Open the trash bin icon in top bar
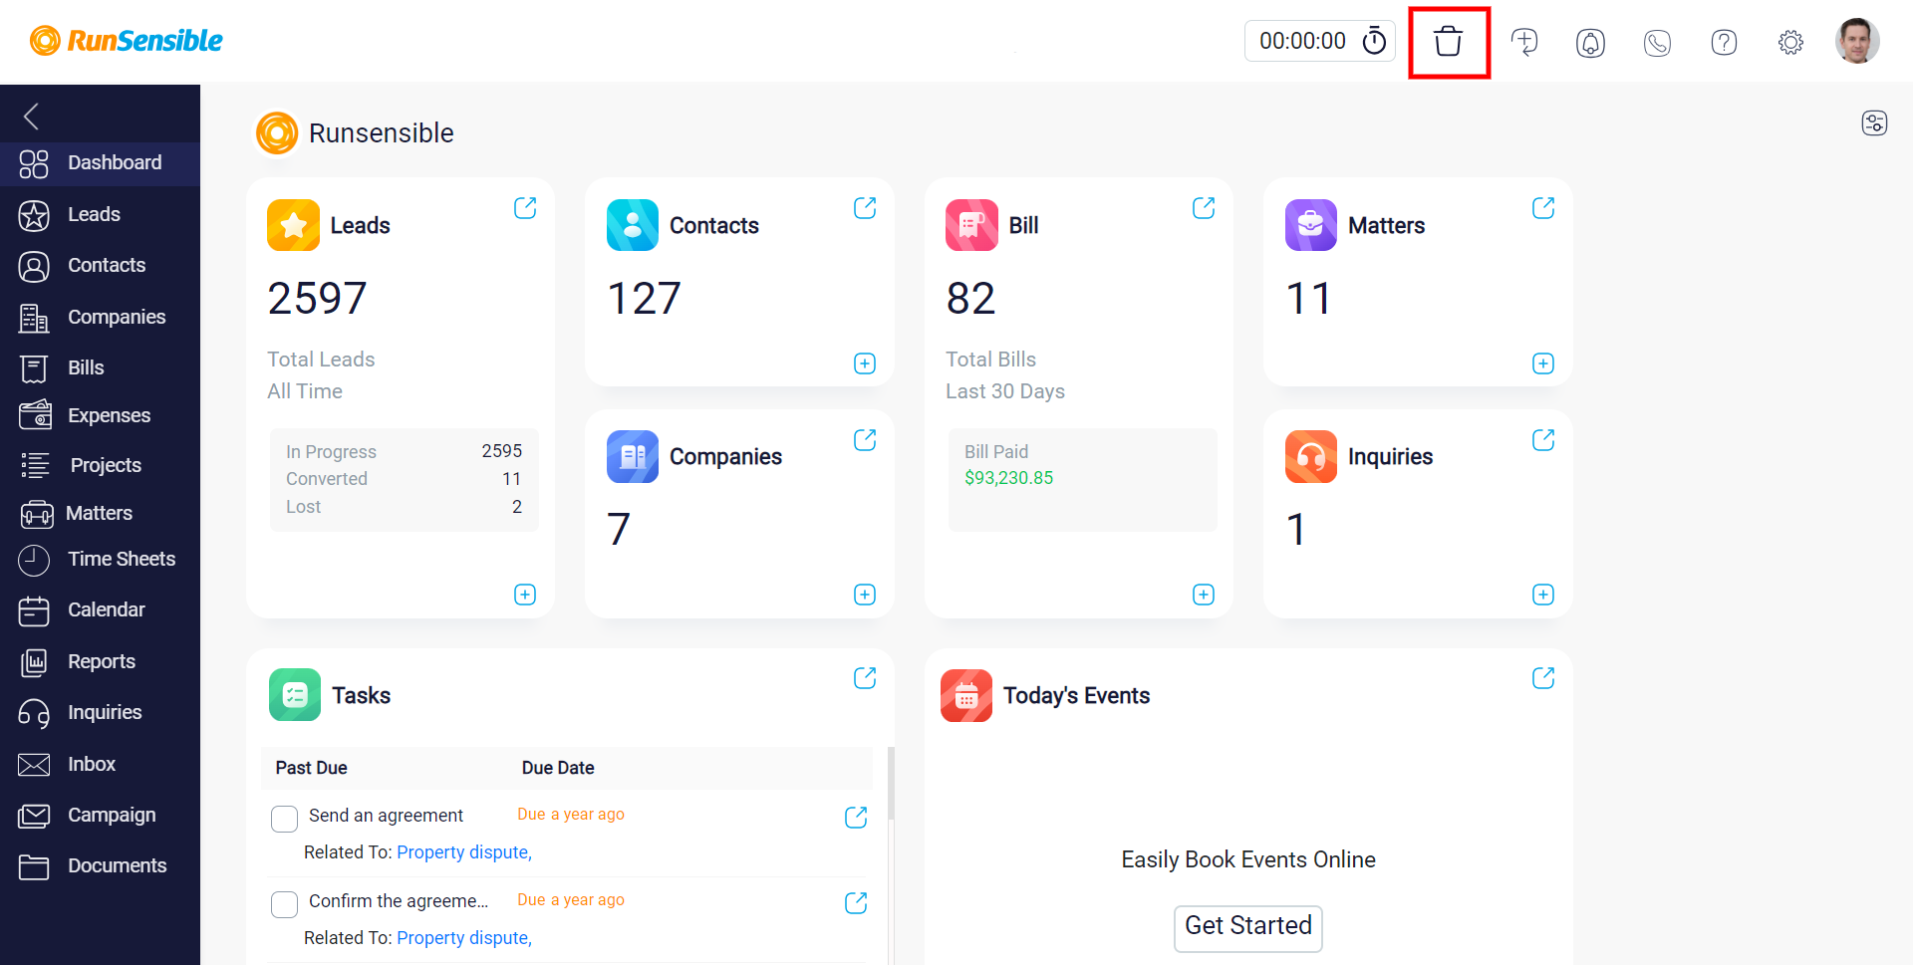 coord(1449,42)
